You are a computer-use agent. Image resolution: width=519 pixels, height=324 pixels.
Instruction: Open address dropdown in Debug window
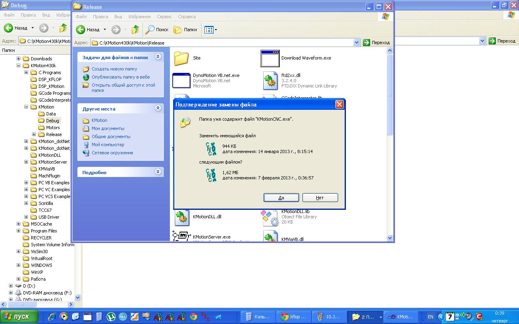[x=482, y=41]
